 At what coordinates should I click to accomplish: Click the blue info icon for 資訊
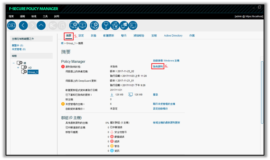pyautogui.click(x=112, y=150)
